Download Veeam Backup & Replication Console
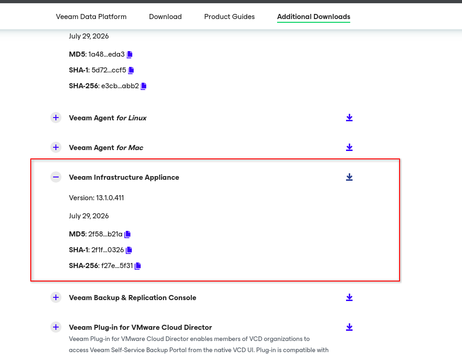 [349, 297]
